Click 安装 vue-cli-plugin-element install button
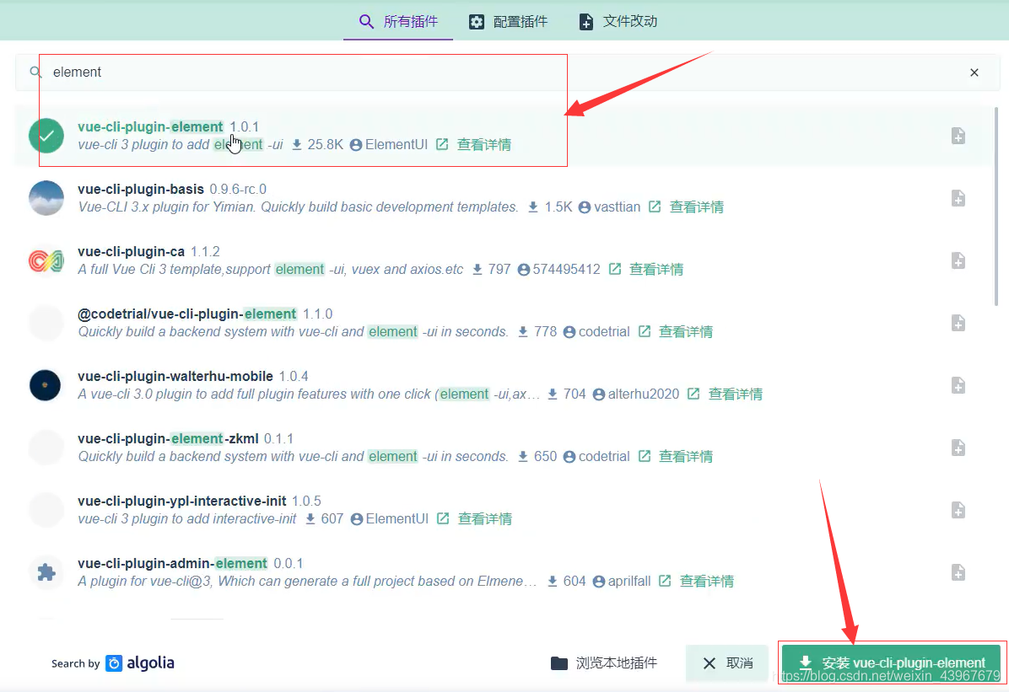 892,663
